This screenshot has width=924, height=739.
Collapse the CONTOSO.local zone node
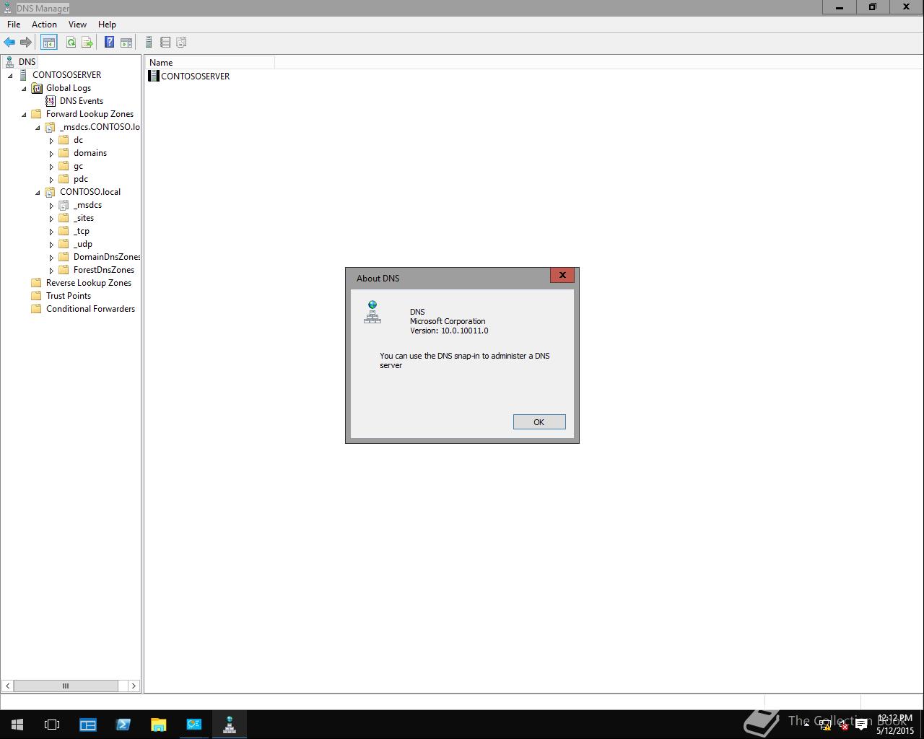click(x=38, y=192)
